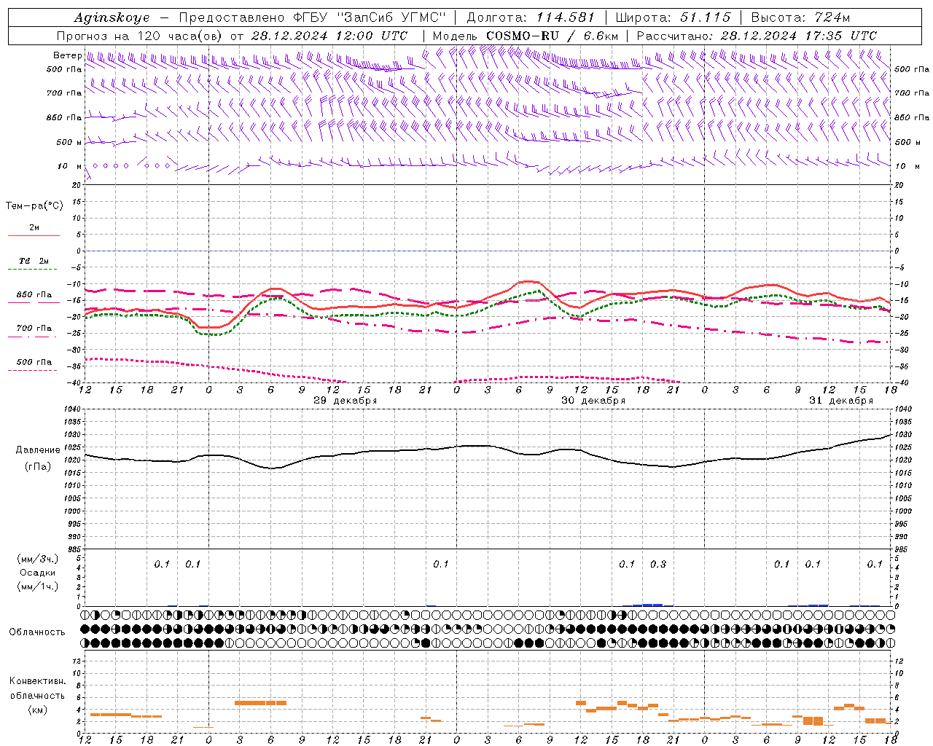933x746 pixels.
Task: Click the Aginskoye station title
Action: (112, 17)
